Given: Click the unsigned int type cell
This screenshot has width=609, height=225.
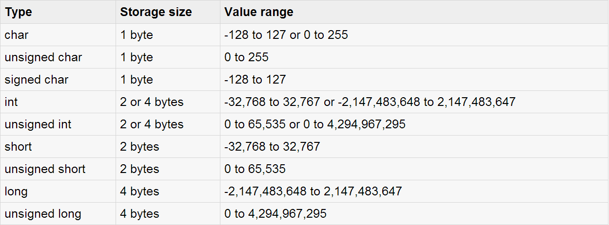Looking at the screenshot, I should (38, 124).
